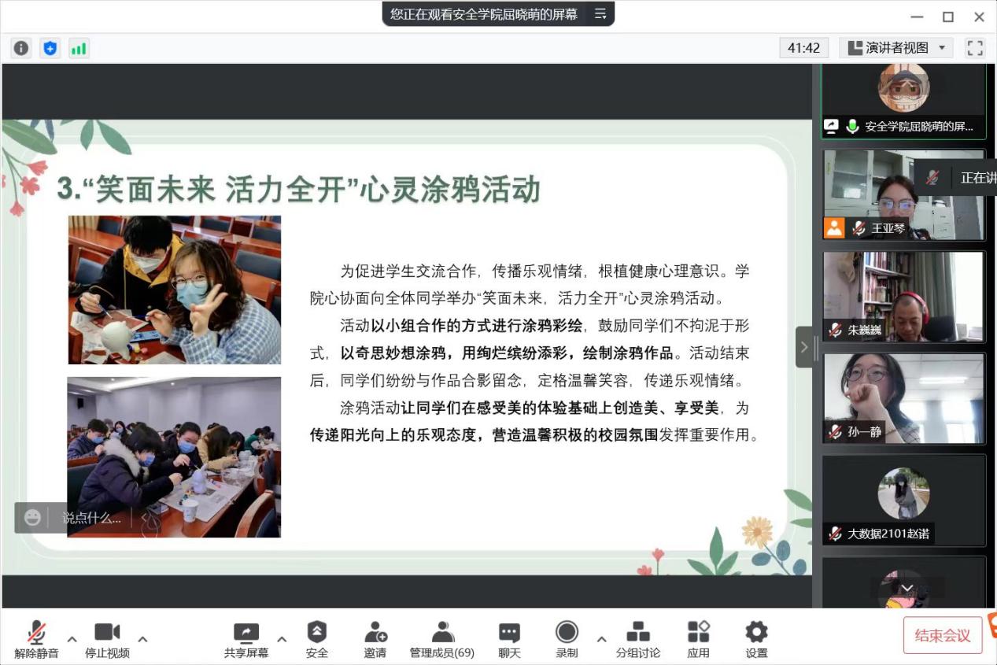The image size is (997, 665).
Task: Click muted mic icon on 大数据2101赵诺 tile
Action: point(834,534)
